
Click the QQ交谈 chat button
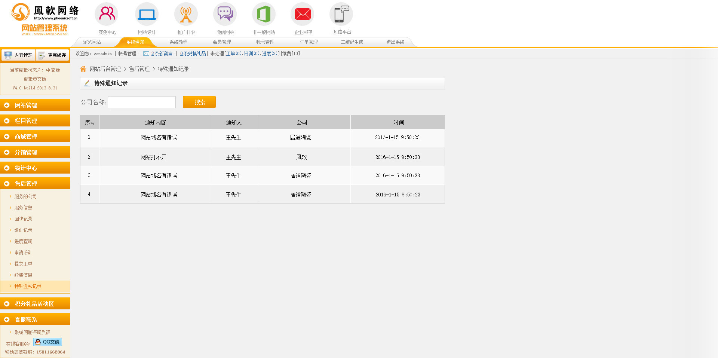point(47,342)
